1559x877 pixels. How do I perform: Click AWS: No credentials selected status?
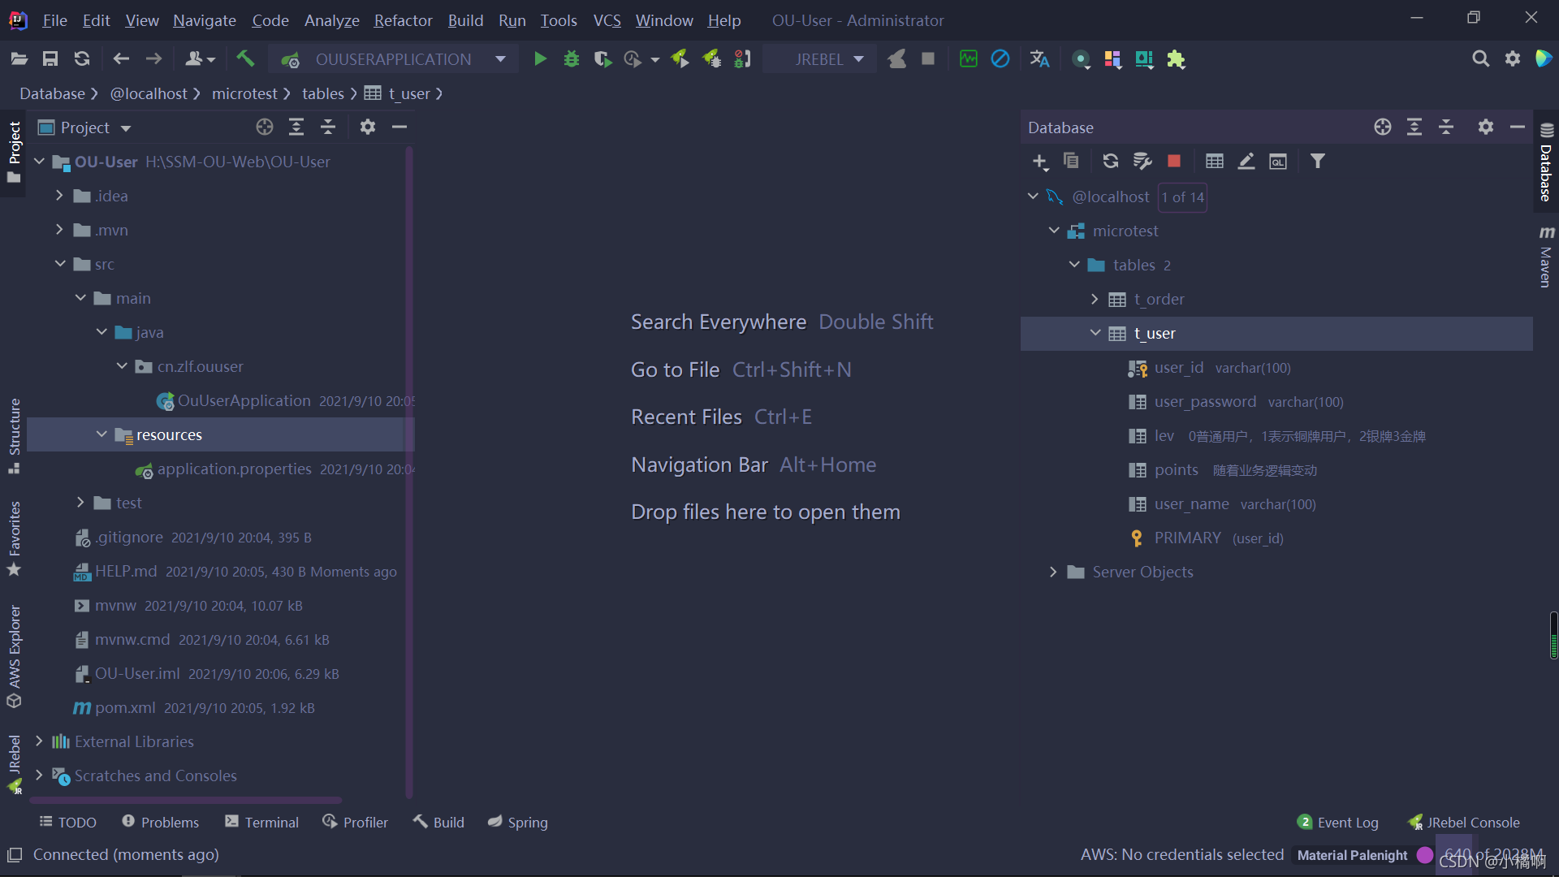click(x=1181, y=854)
